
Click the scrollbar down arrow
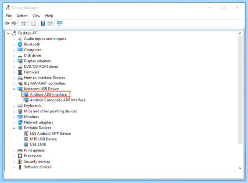(x=240, y=168)
